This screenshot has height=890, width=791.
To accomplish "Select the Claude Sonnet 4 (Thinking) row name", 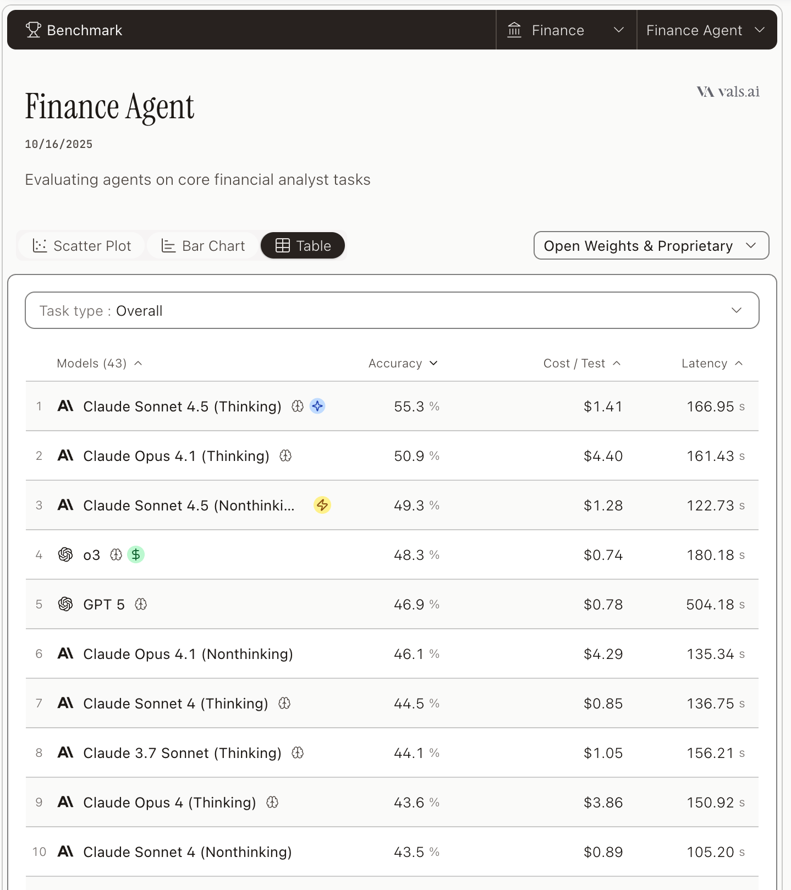I will (175, 704).
